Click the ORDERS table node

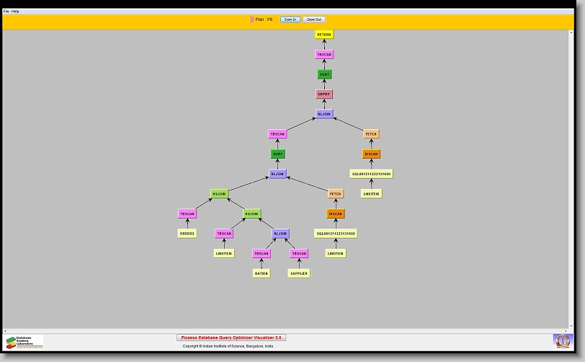click(187, 234)
